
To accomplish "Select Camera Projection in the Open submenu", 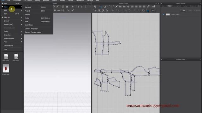I will pyautogui.click(x=38, y=29).
